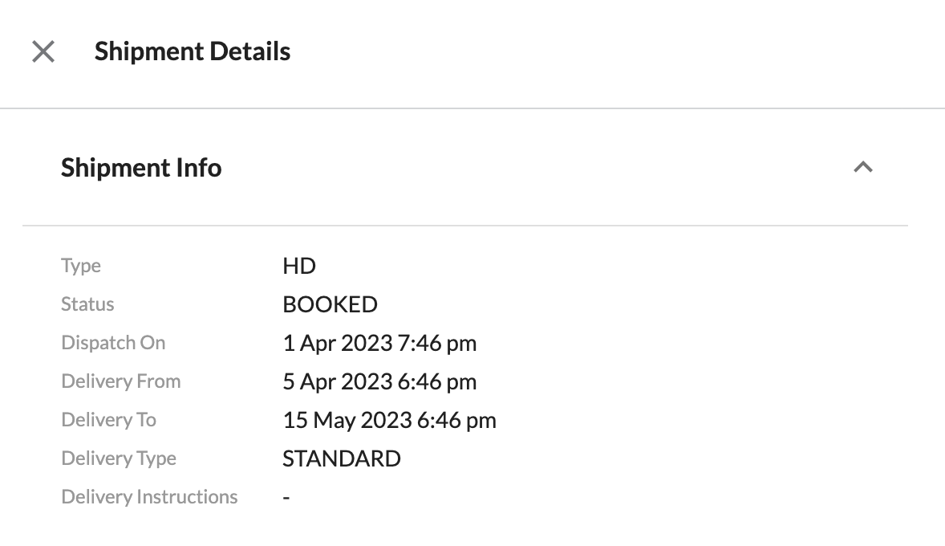Collapse the Shipment Info section
The width and height of the screenshot is (945, 546).
pyautogui.click(x=862, y=168)
